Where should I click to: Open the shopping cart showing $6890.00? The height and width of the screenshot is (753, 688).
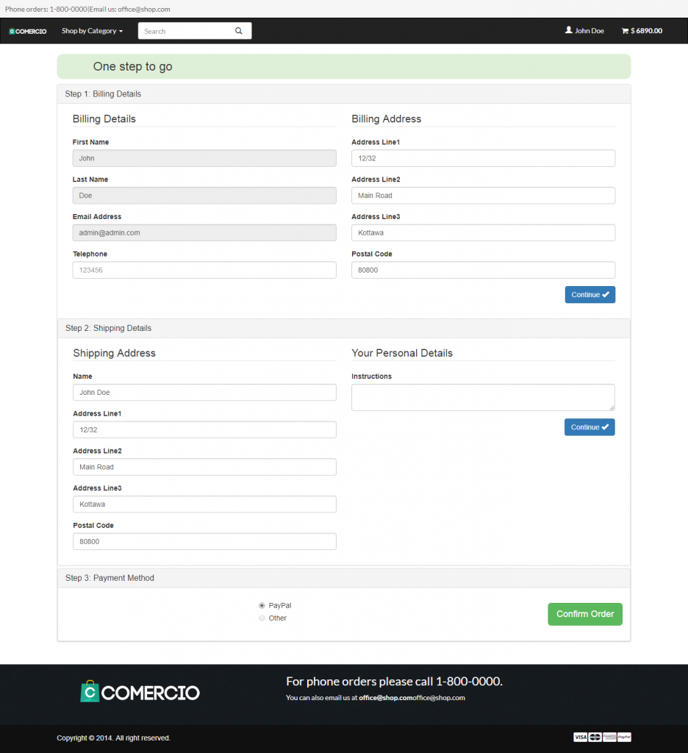[642, 31]
